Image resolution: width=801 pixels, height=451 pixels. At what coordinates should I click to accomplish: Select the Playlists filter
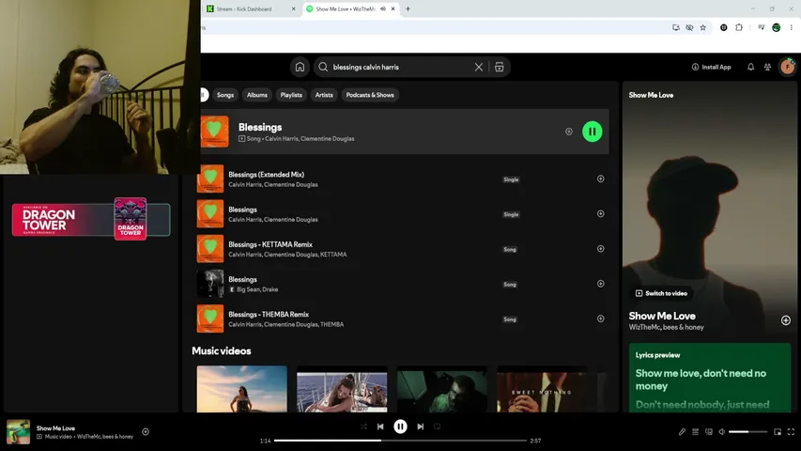tap(291, 95)
